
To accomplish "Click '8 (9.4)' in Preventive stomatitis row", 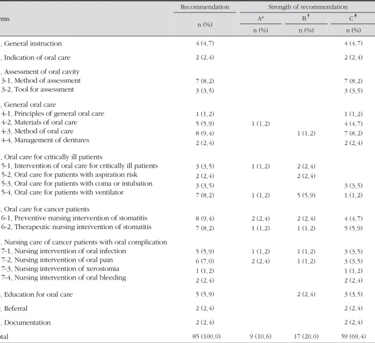I will (205, 218).
